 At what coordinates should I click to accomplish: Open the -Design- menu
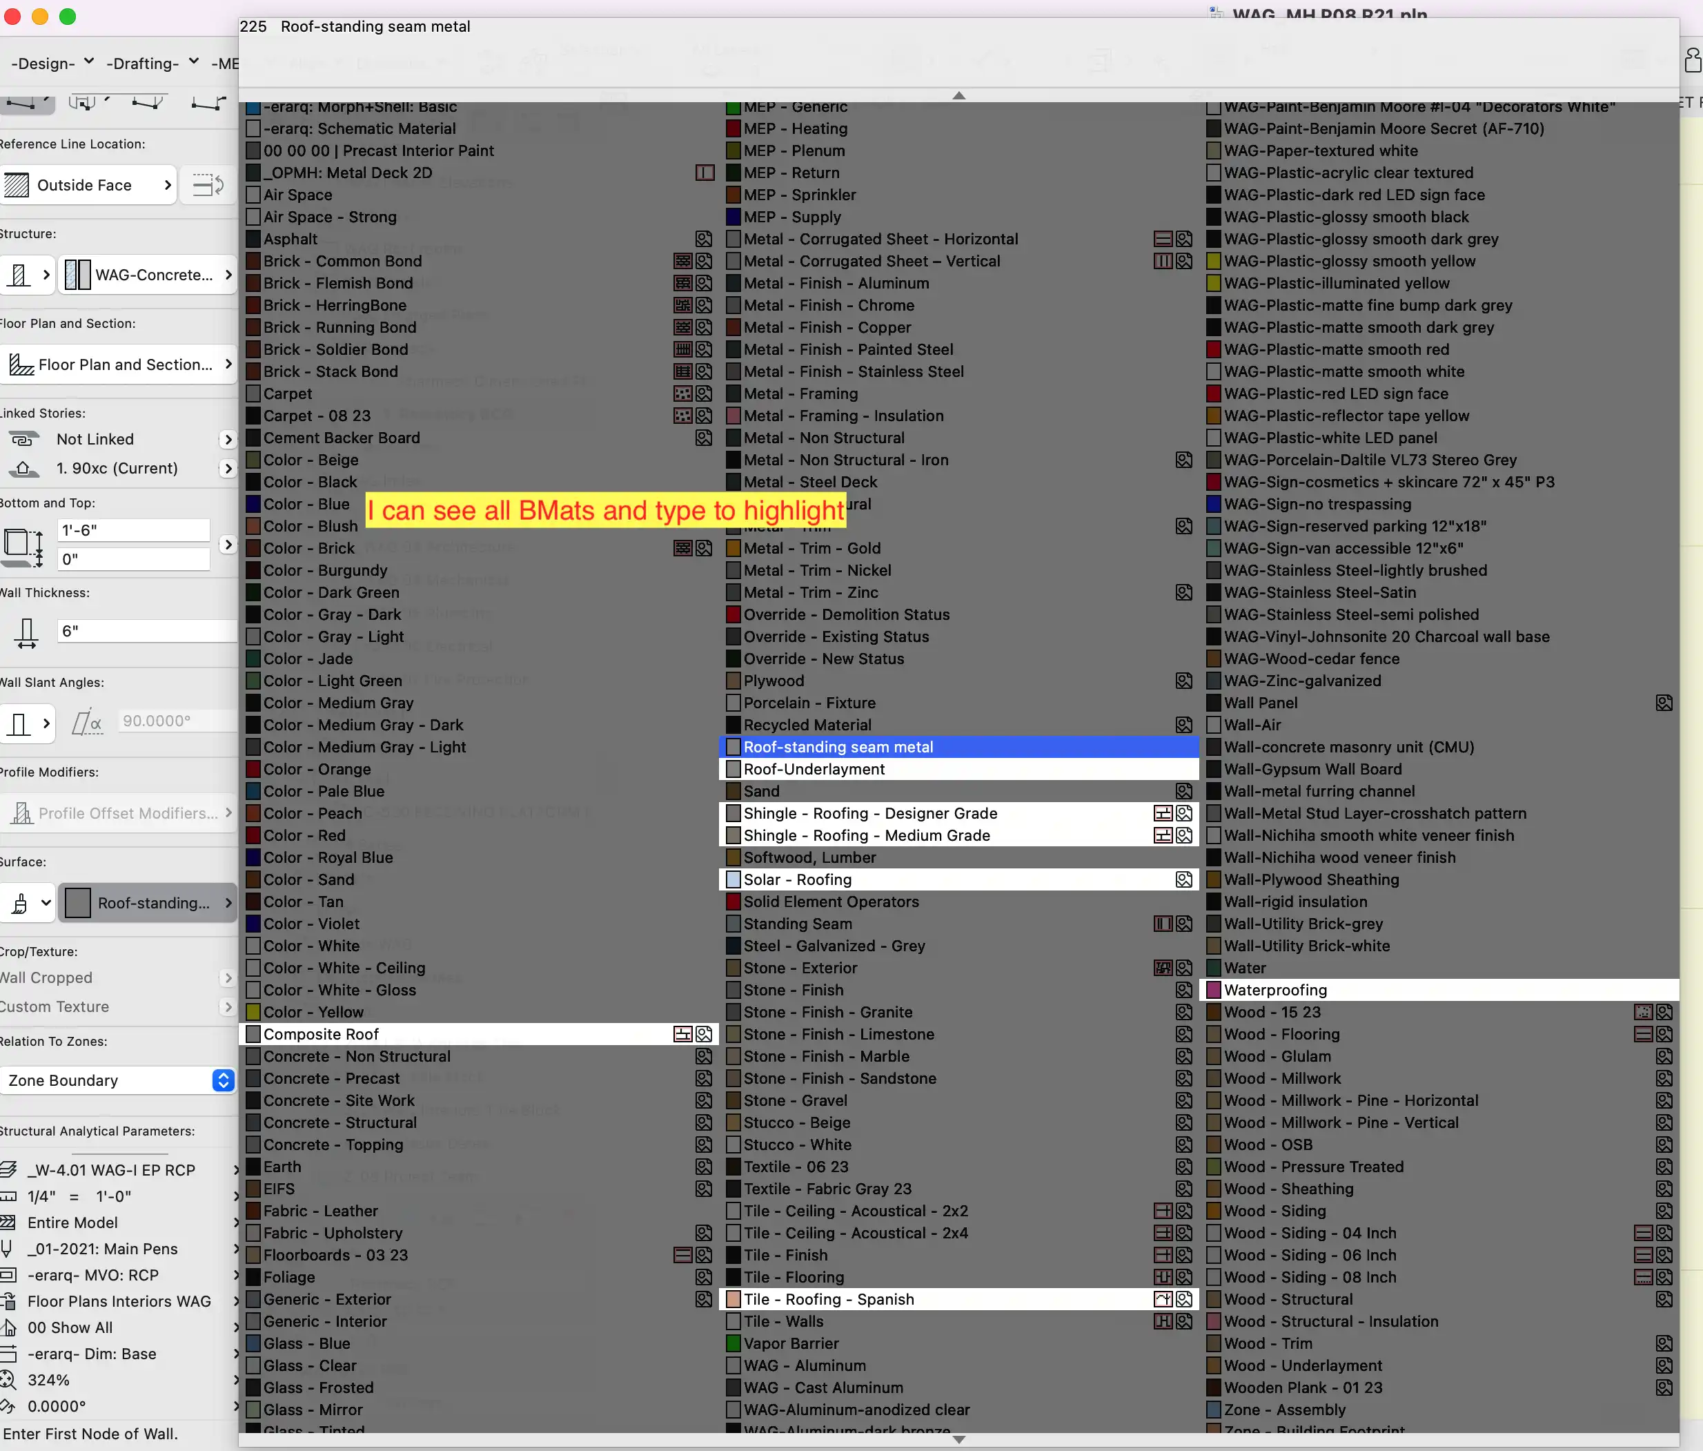[47, 64]
